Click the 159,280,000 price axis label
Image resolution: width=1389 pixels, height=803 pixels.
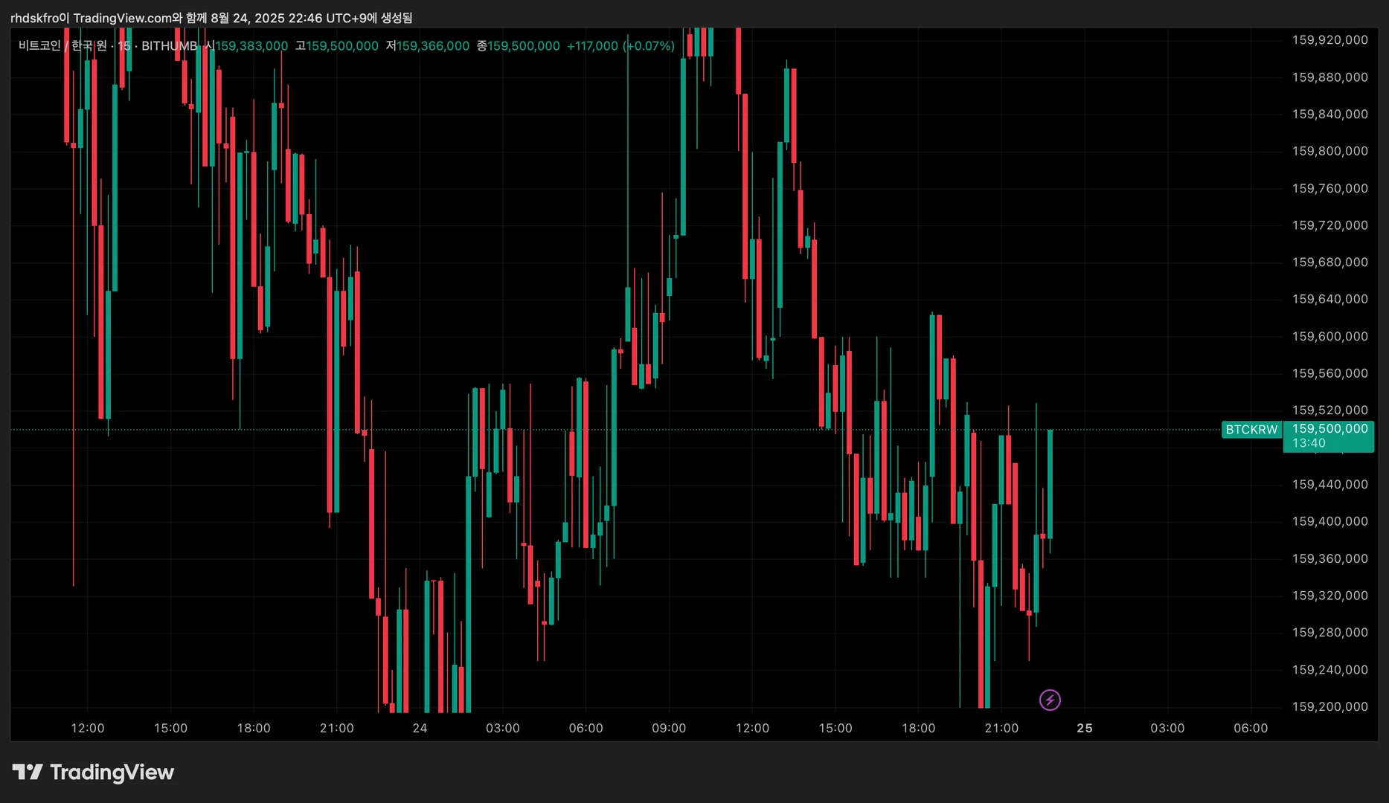point(1329,633)
